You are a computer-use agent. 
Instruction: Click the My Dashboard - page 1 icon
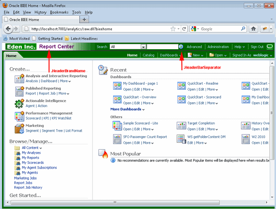(x=117, y=86)
